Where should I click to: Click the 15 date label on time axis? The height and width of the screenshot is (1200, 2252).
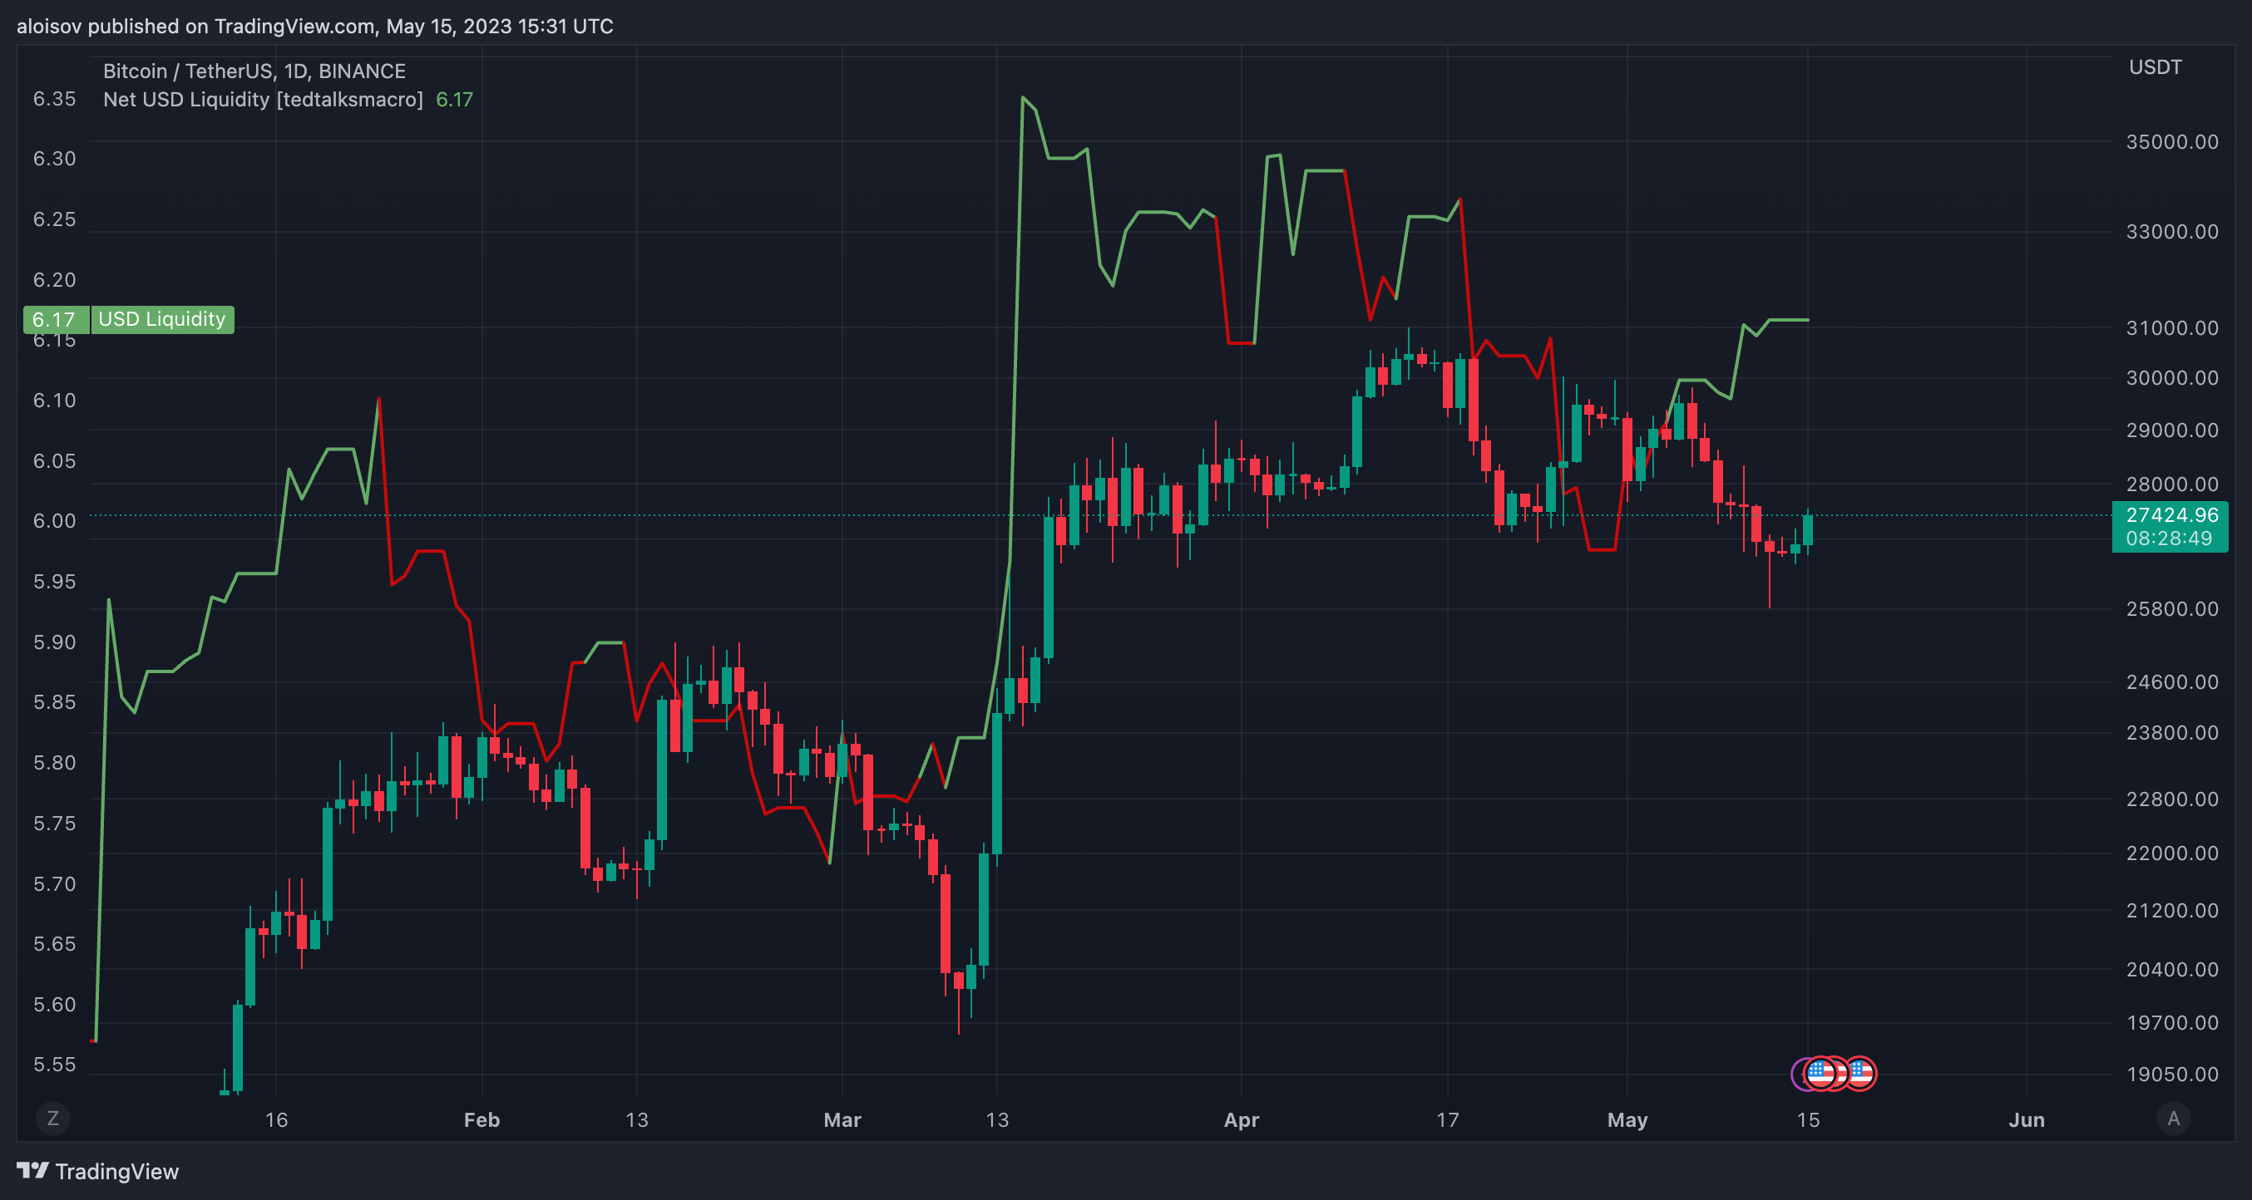click(x=1808, y=1119)
